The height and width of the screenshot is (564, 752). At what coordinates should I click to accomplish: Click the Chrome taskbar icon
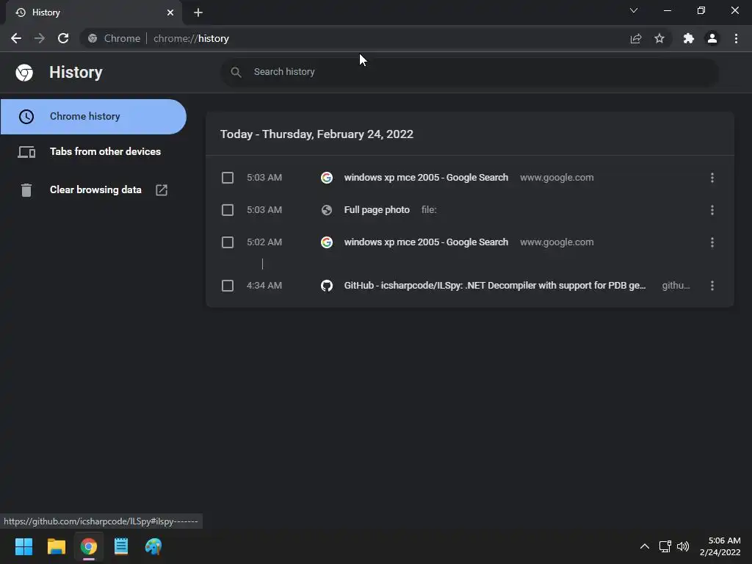click(x=89, y=546)
